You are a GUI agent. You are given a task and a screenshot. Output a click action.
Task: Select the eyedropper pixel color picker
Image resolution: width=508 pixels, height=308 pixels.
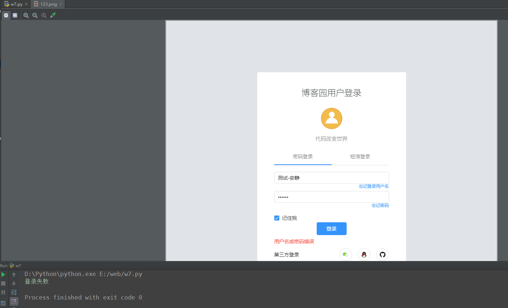point(53,15)
